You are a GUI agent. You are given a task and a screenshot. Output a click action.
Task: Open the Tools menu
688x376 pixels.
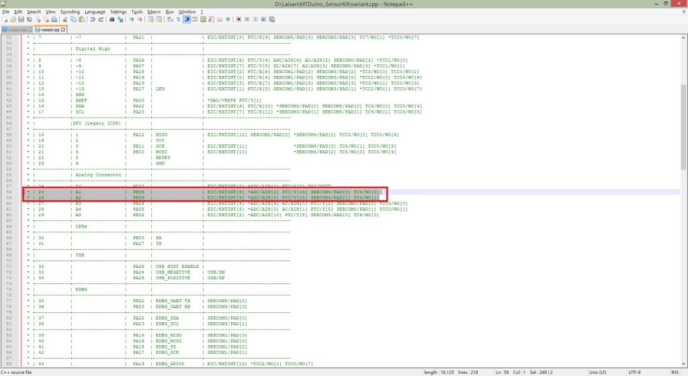tap(137, 12)
